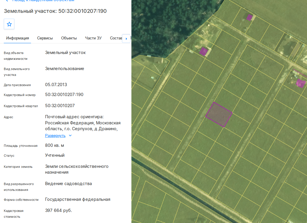Image resolution: width=307 pixels, height=223 pixels.
Task: Click the purple building at right map edge
Action: point(301,83)
